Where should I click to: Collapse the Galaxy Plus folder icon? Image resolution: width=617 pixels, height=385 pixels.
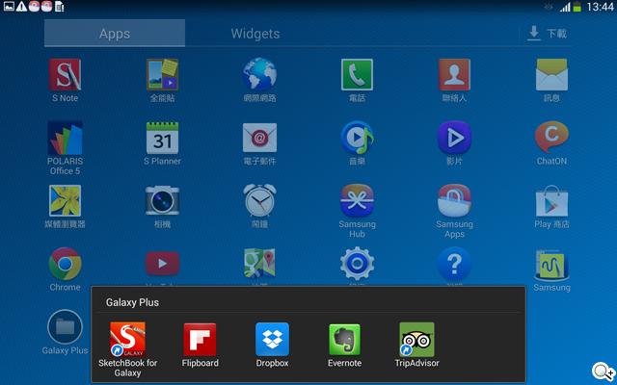(65, 327)
